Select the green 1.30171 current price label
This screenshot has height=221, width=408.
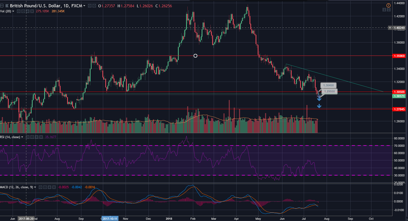pyautogui.click(x=399, y=96)
